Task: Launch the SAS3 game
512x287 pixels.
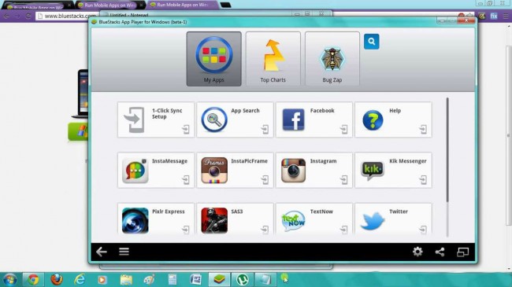Action: pos(235,219)
